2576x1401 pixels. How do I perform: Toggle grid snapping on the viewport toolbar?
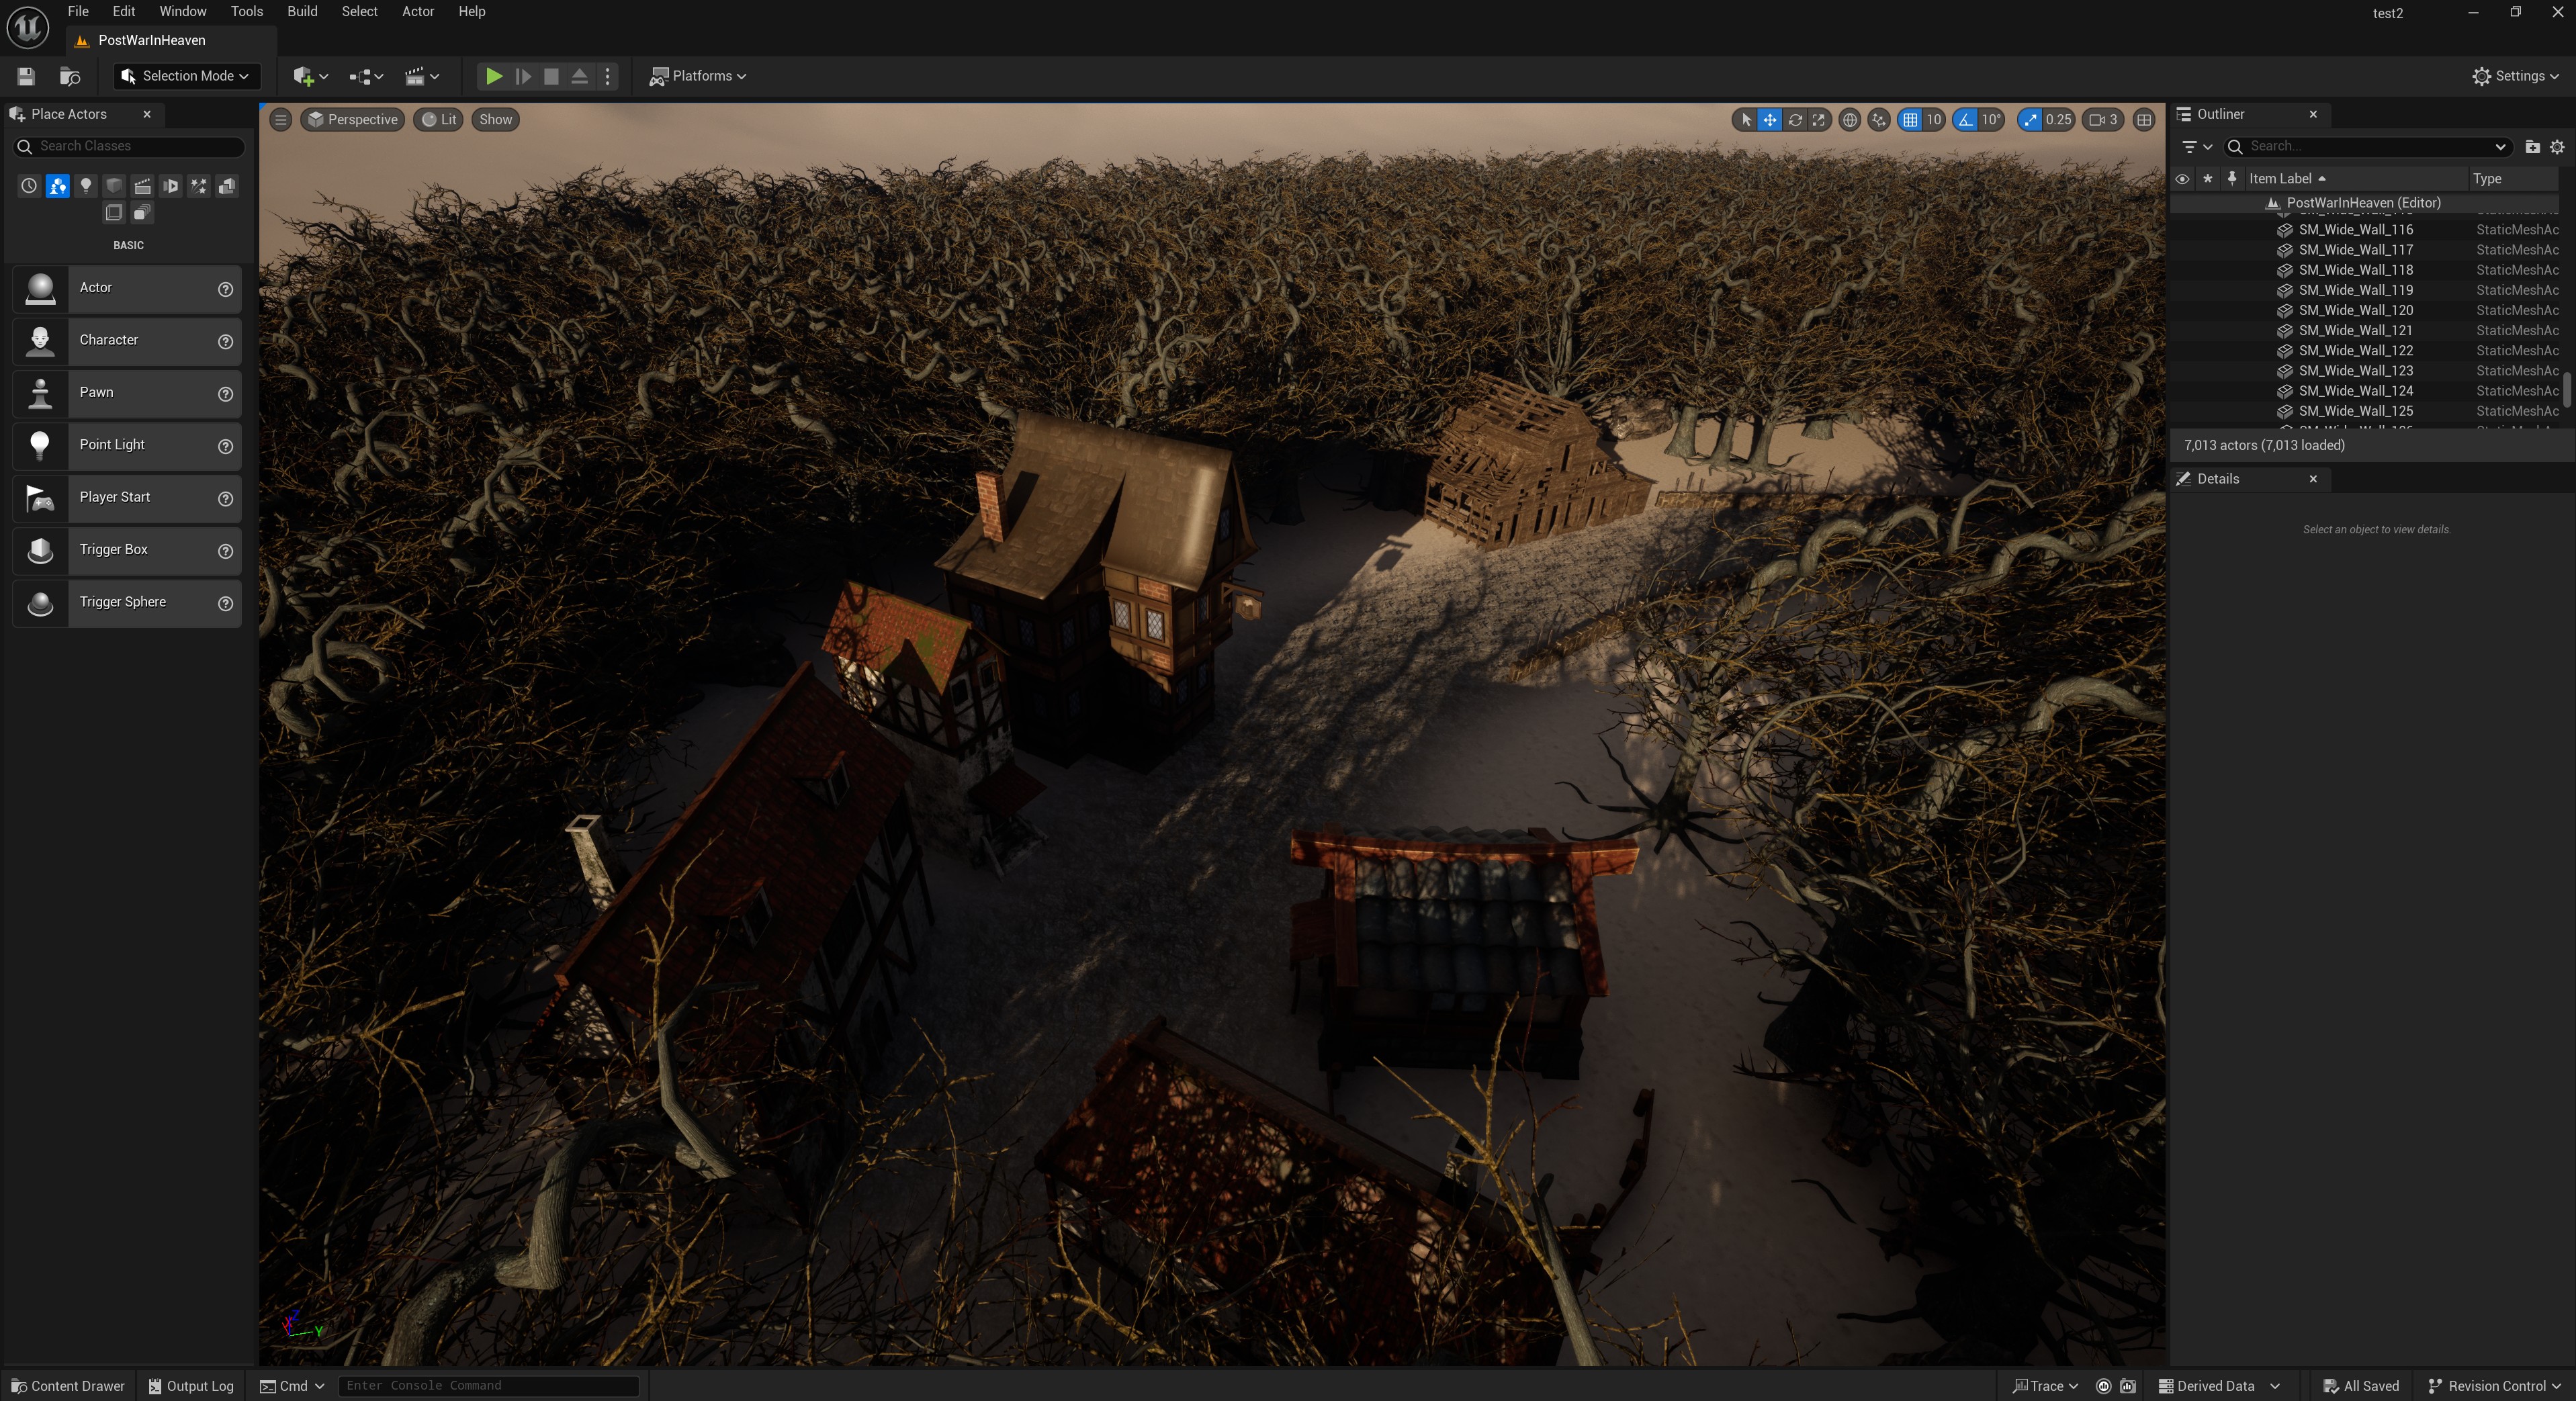click(x=1911, y=120)
